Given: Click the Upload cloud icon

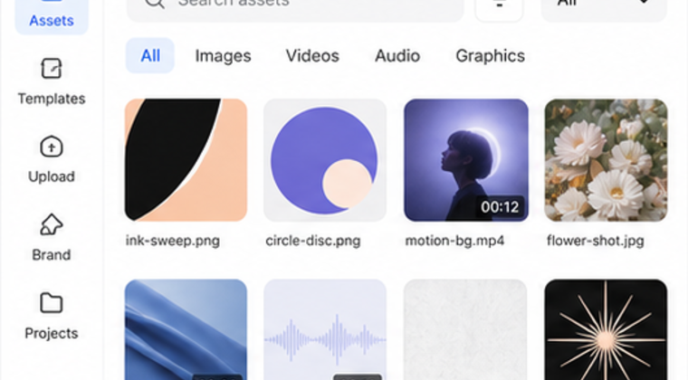Looking at the screenshot, I should pos(52,147).
